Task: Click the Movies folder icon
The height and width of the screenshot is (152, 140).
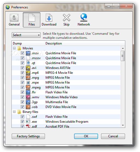Action: [x=19, y=48]
